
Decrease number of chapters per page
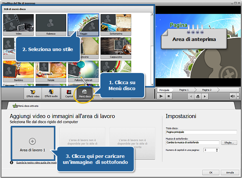217,151
